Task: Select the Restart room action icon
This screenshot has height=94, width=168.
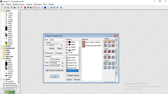Action: click(x=113, y=63)
